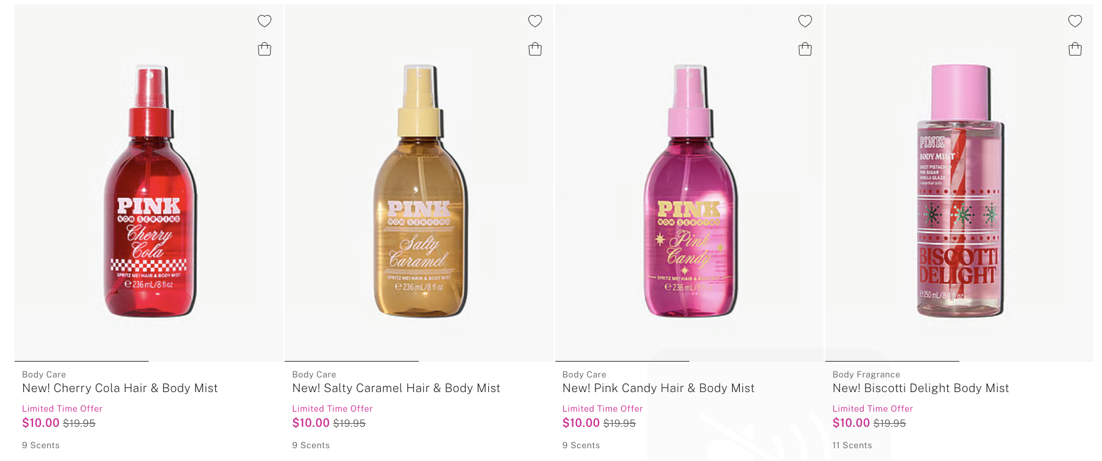This screenshot has height=461, width=1102.
Task: Show the 9 Scents for Salty Caramel
Action: coord(311,445)
